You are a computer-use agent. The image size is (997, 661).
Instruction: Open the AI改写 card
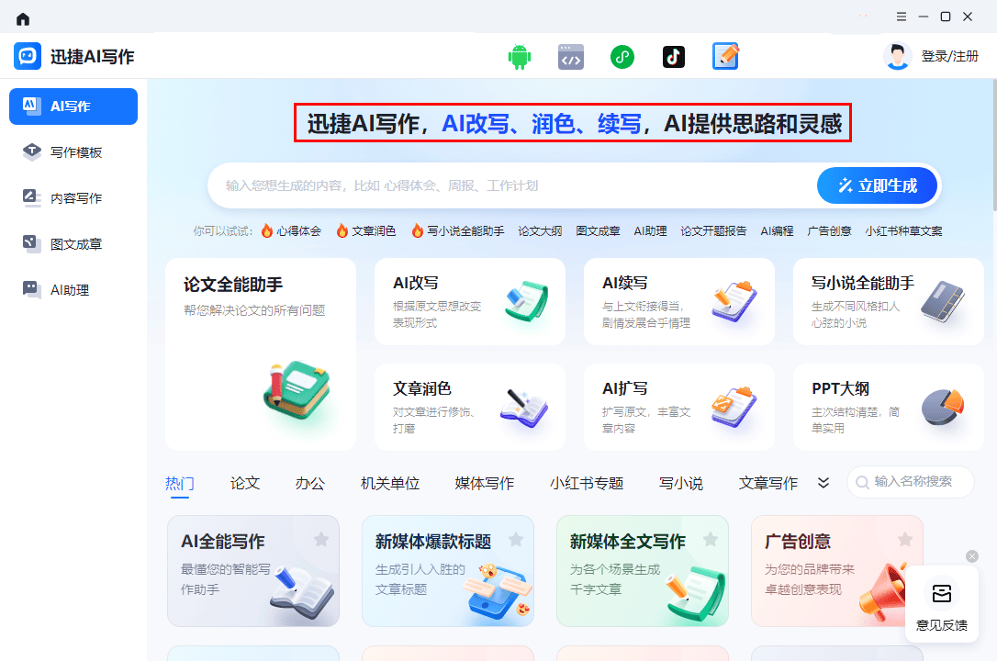(470, 301)
